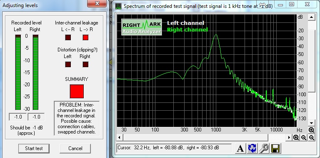Save the spectrum with the floppy disk icon

(x=275, y=148)
